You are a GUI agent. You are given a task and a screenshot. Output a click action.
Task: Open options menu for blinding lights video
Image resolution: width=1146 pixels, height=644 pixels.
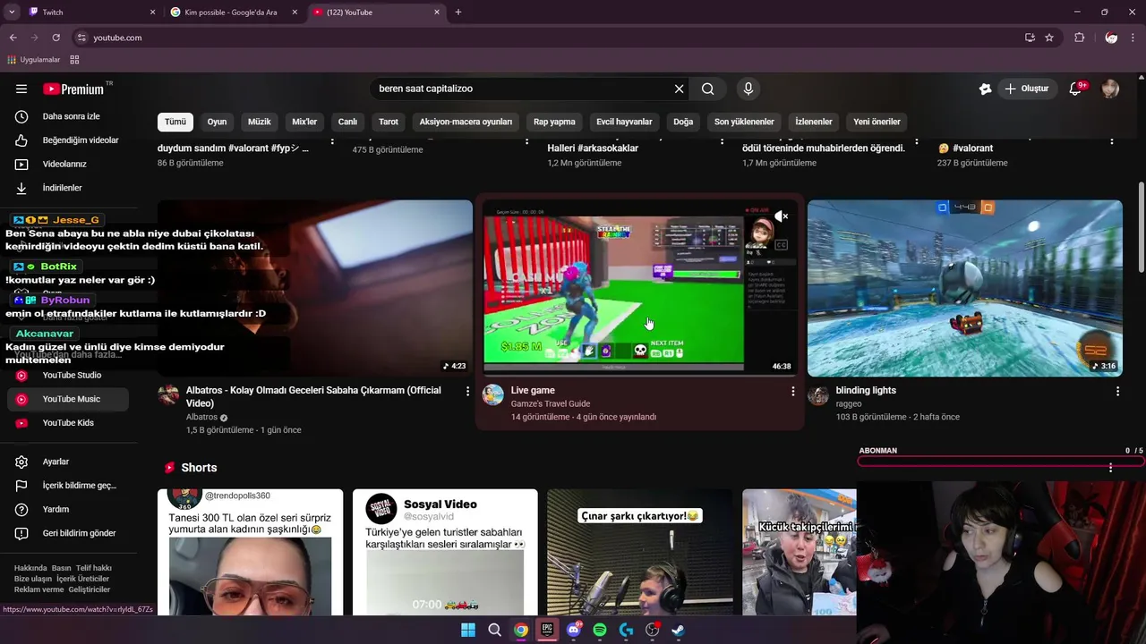1117,391
